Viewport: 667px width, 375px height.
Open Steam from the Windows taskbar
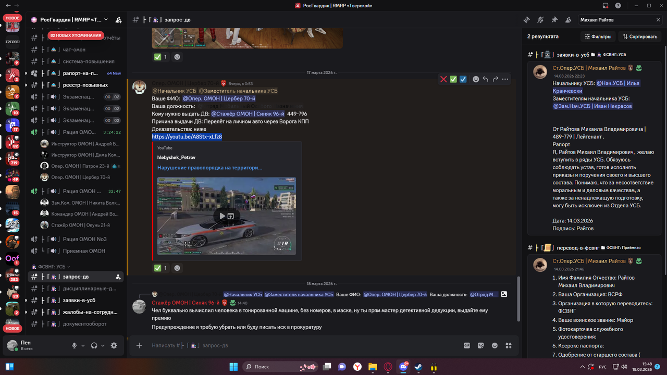pyautogui.click(x=418, y=367)
